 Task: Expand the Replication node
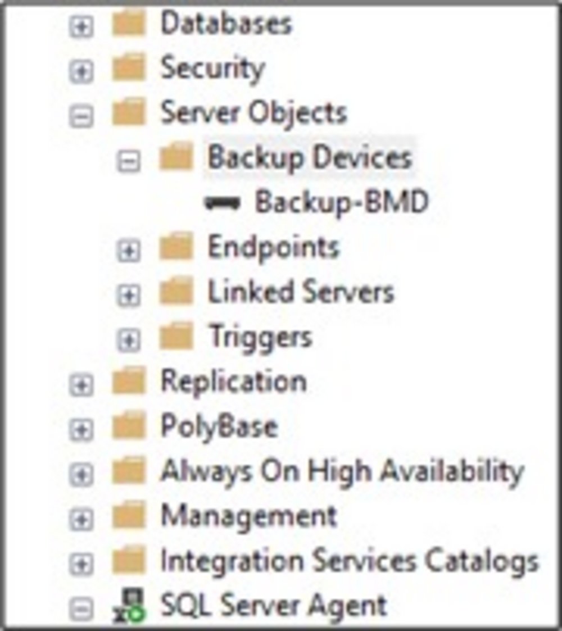[x=81, y=385]
